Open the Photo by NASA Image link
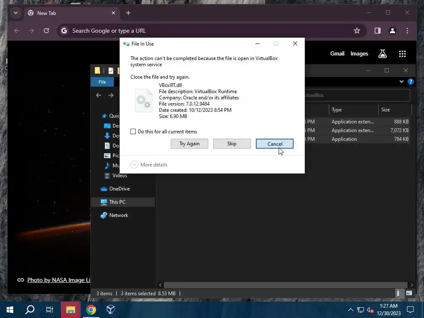The height and width of the screenshot is (318, 424). pos(59,280)
